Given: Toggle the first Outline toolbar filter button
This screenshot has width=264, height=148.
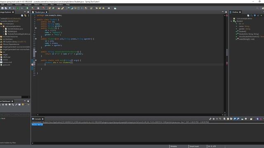Looking at the screenshot, I should 248,16.
